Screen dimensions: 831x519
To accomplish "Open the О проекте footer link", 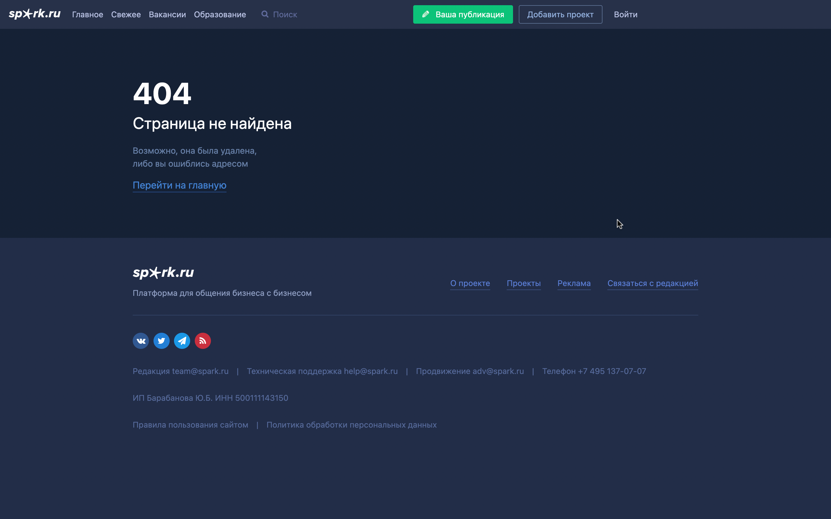I will (470, 283).
